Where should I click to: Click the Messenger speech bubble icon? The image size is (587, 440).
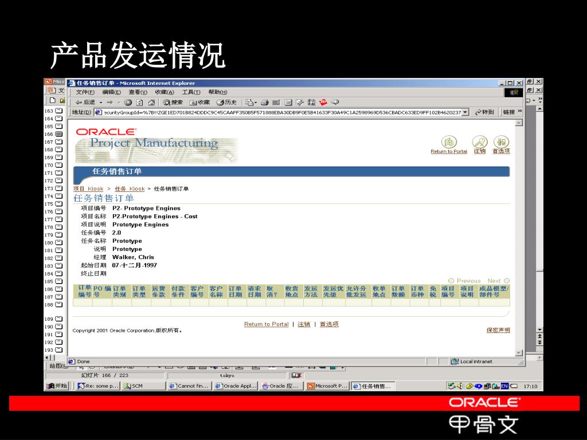(x=335, y=102)
